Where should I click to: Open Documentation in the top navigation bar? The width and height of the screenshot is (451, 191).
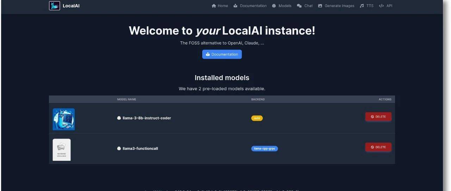pos(250,6)
